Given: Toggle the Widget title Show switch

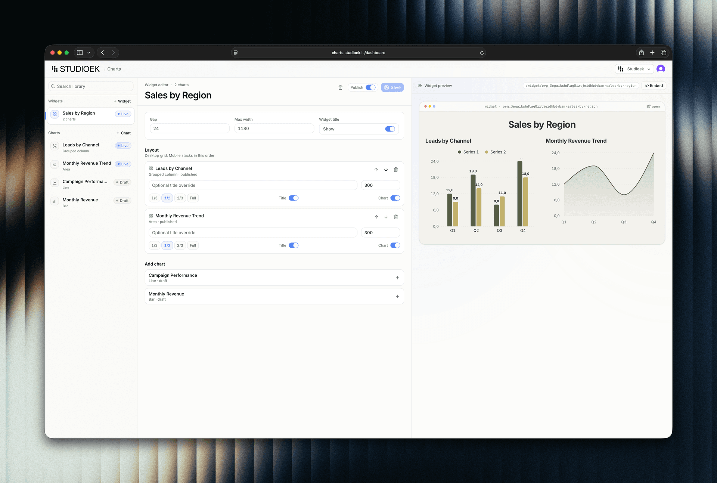Looking at the screenshot, I should 390,129.
